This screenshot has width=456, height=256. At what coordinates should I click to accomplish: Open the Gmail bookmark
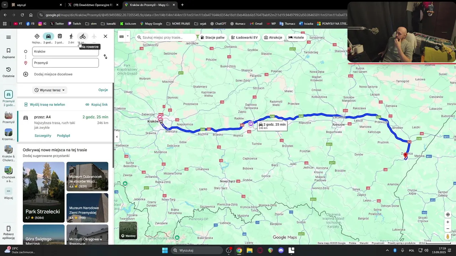pyautogui.click(x=256, y=24)
